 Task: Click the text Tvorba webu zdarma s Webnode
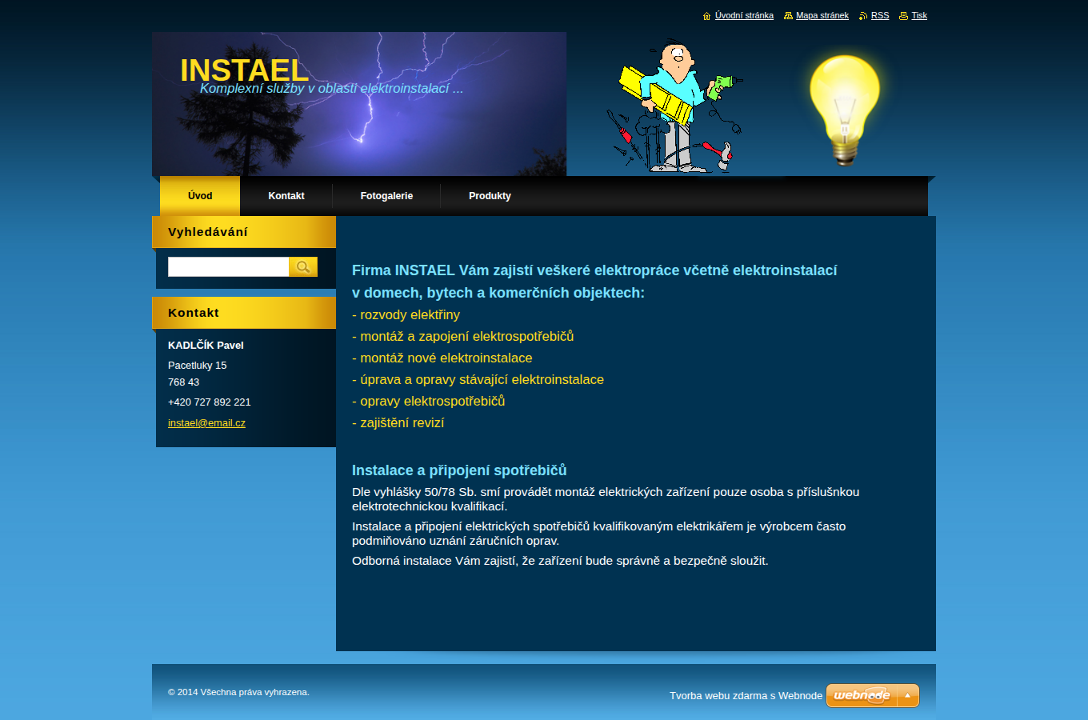[746, 696]
